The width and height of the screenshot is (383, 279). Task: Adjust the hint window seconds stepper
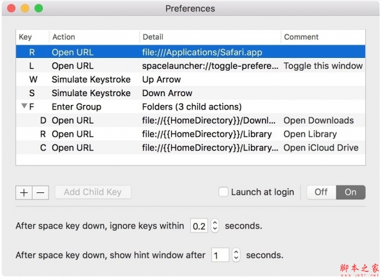236,255
